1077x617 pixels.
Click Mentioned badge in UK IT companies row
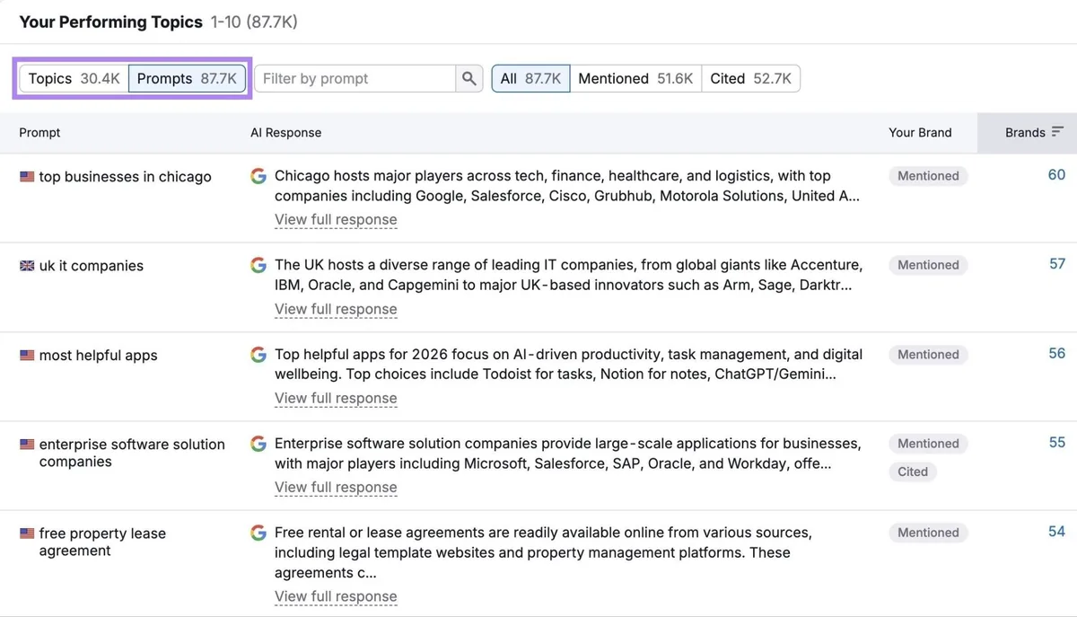coord(928,265)
